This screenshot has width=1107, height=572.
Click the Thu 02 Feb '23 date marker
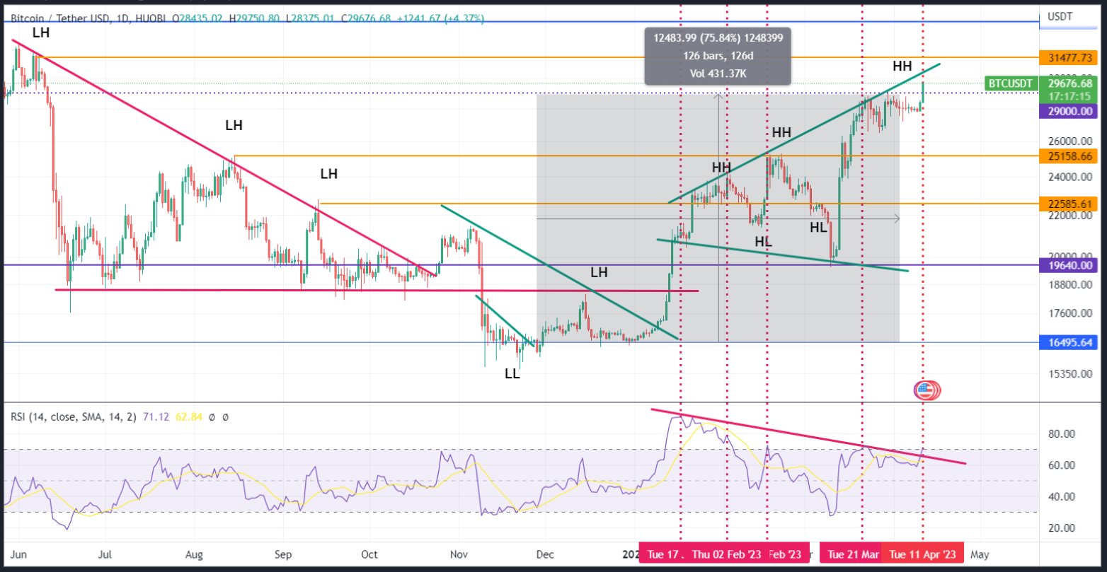[x=727, y=554]
